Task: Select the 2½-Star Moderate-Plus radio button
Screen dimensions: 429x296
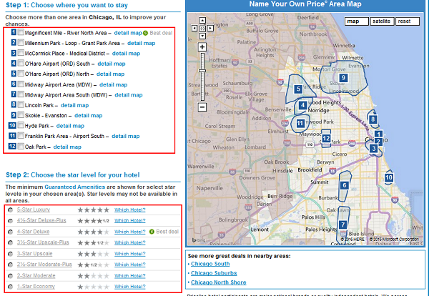Action: click(x=11, y=265)
